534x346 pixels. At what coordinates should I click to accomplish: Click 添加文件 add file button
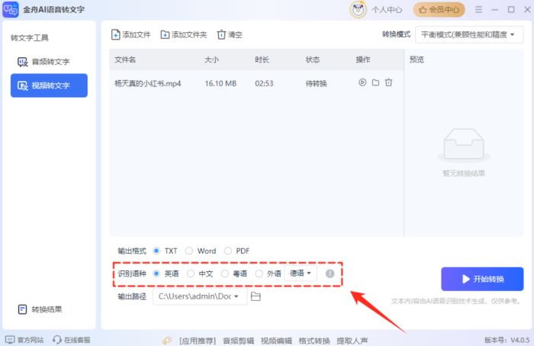(x=130, y=35)
